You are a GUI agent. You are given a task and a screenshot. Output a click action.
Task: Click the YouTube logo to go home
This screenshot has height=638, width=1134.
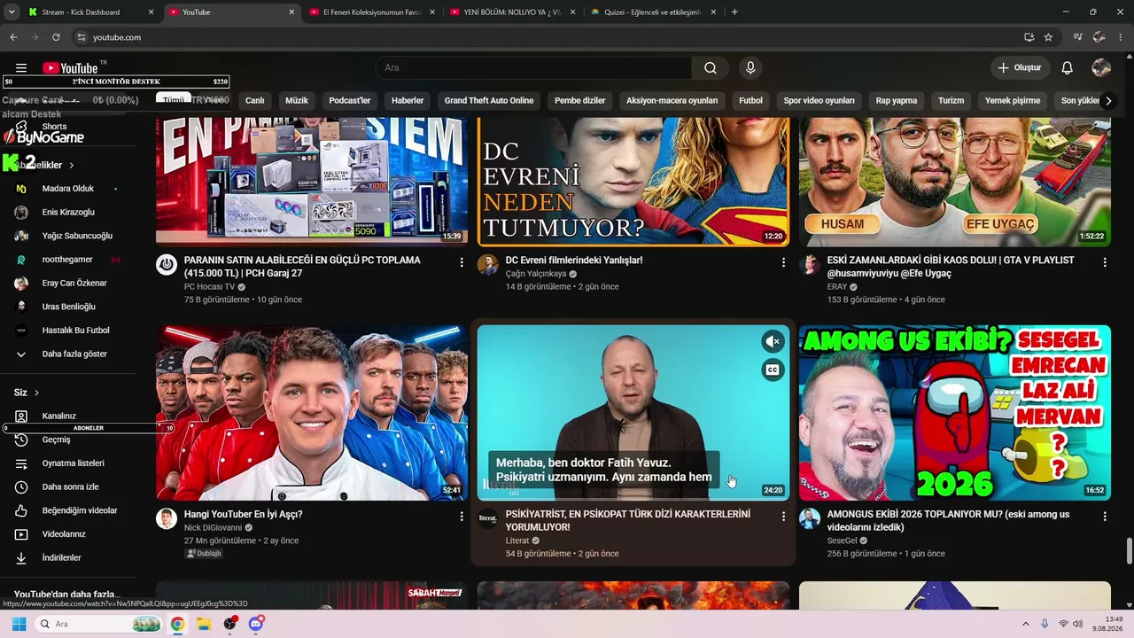tap(70, 68)
